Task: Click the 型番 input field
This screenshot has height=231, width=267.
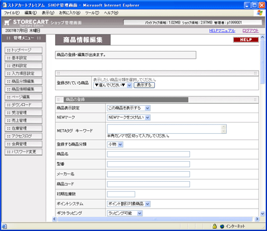Action: click(148, 164)
